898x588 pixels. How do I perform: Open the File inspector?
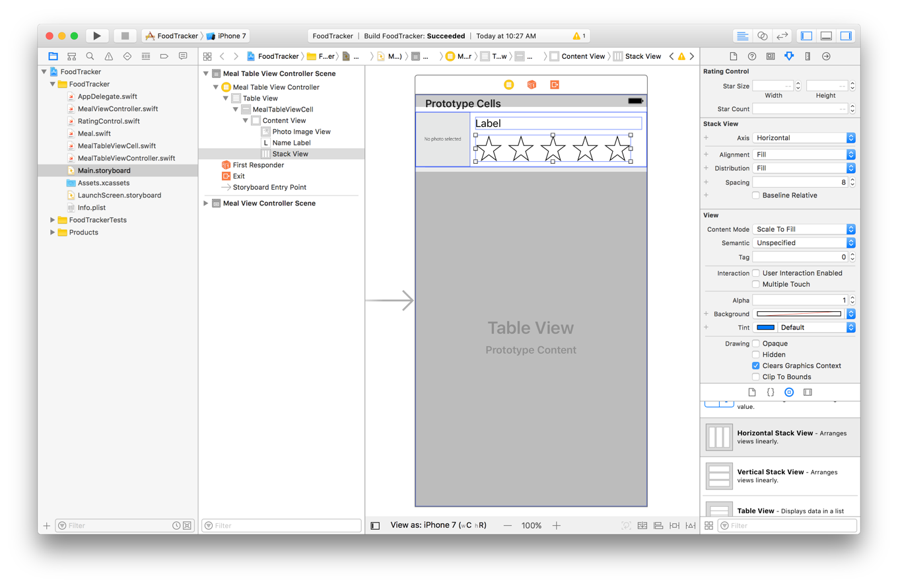tap(733, 56)
